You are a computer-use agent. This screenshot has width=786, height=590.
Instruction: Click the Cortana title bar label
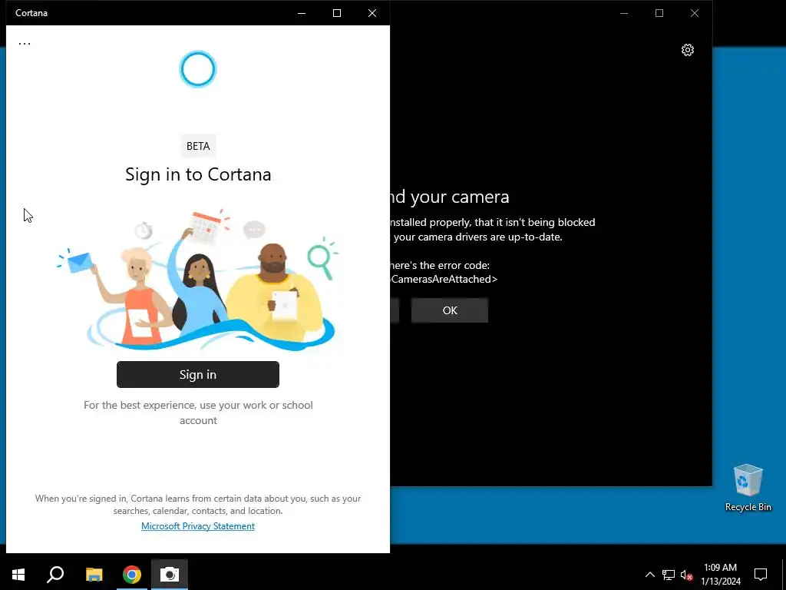click(x=31, y=13)
